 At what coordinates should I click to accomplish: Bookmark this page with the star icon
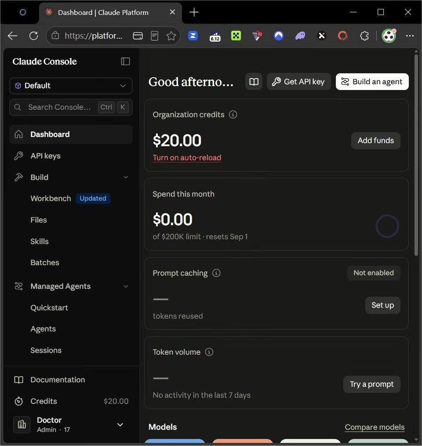pyautogui.click(x=171, y=36)
